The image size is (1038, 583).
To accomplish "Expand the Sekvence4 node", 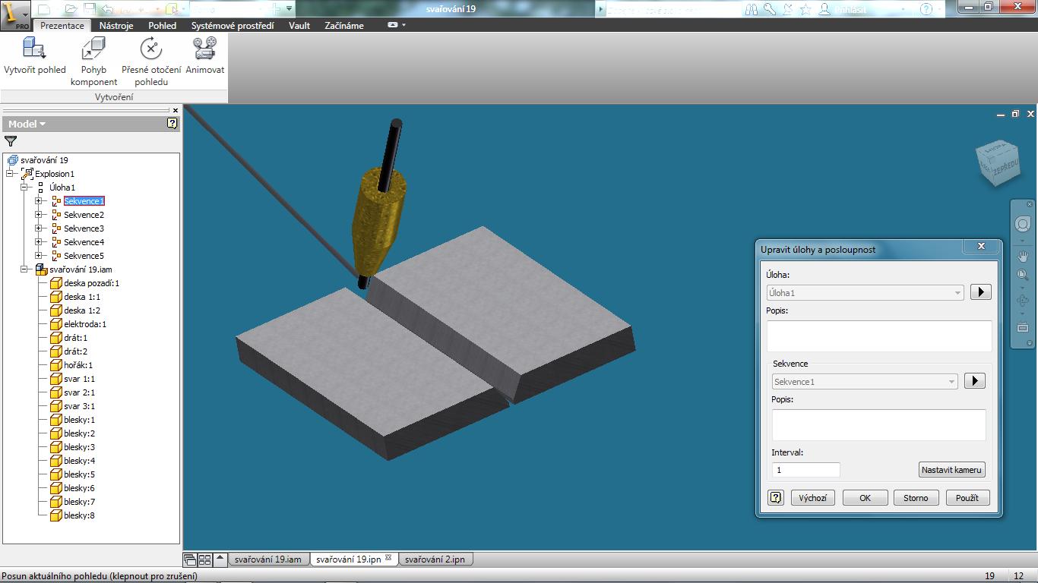I will click(38, 242).
